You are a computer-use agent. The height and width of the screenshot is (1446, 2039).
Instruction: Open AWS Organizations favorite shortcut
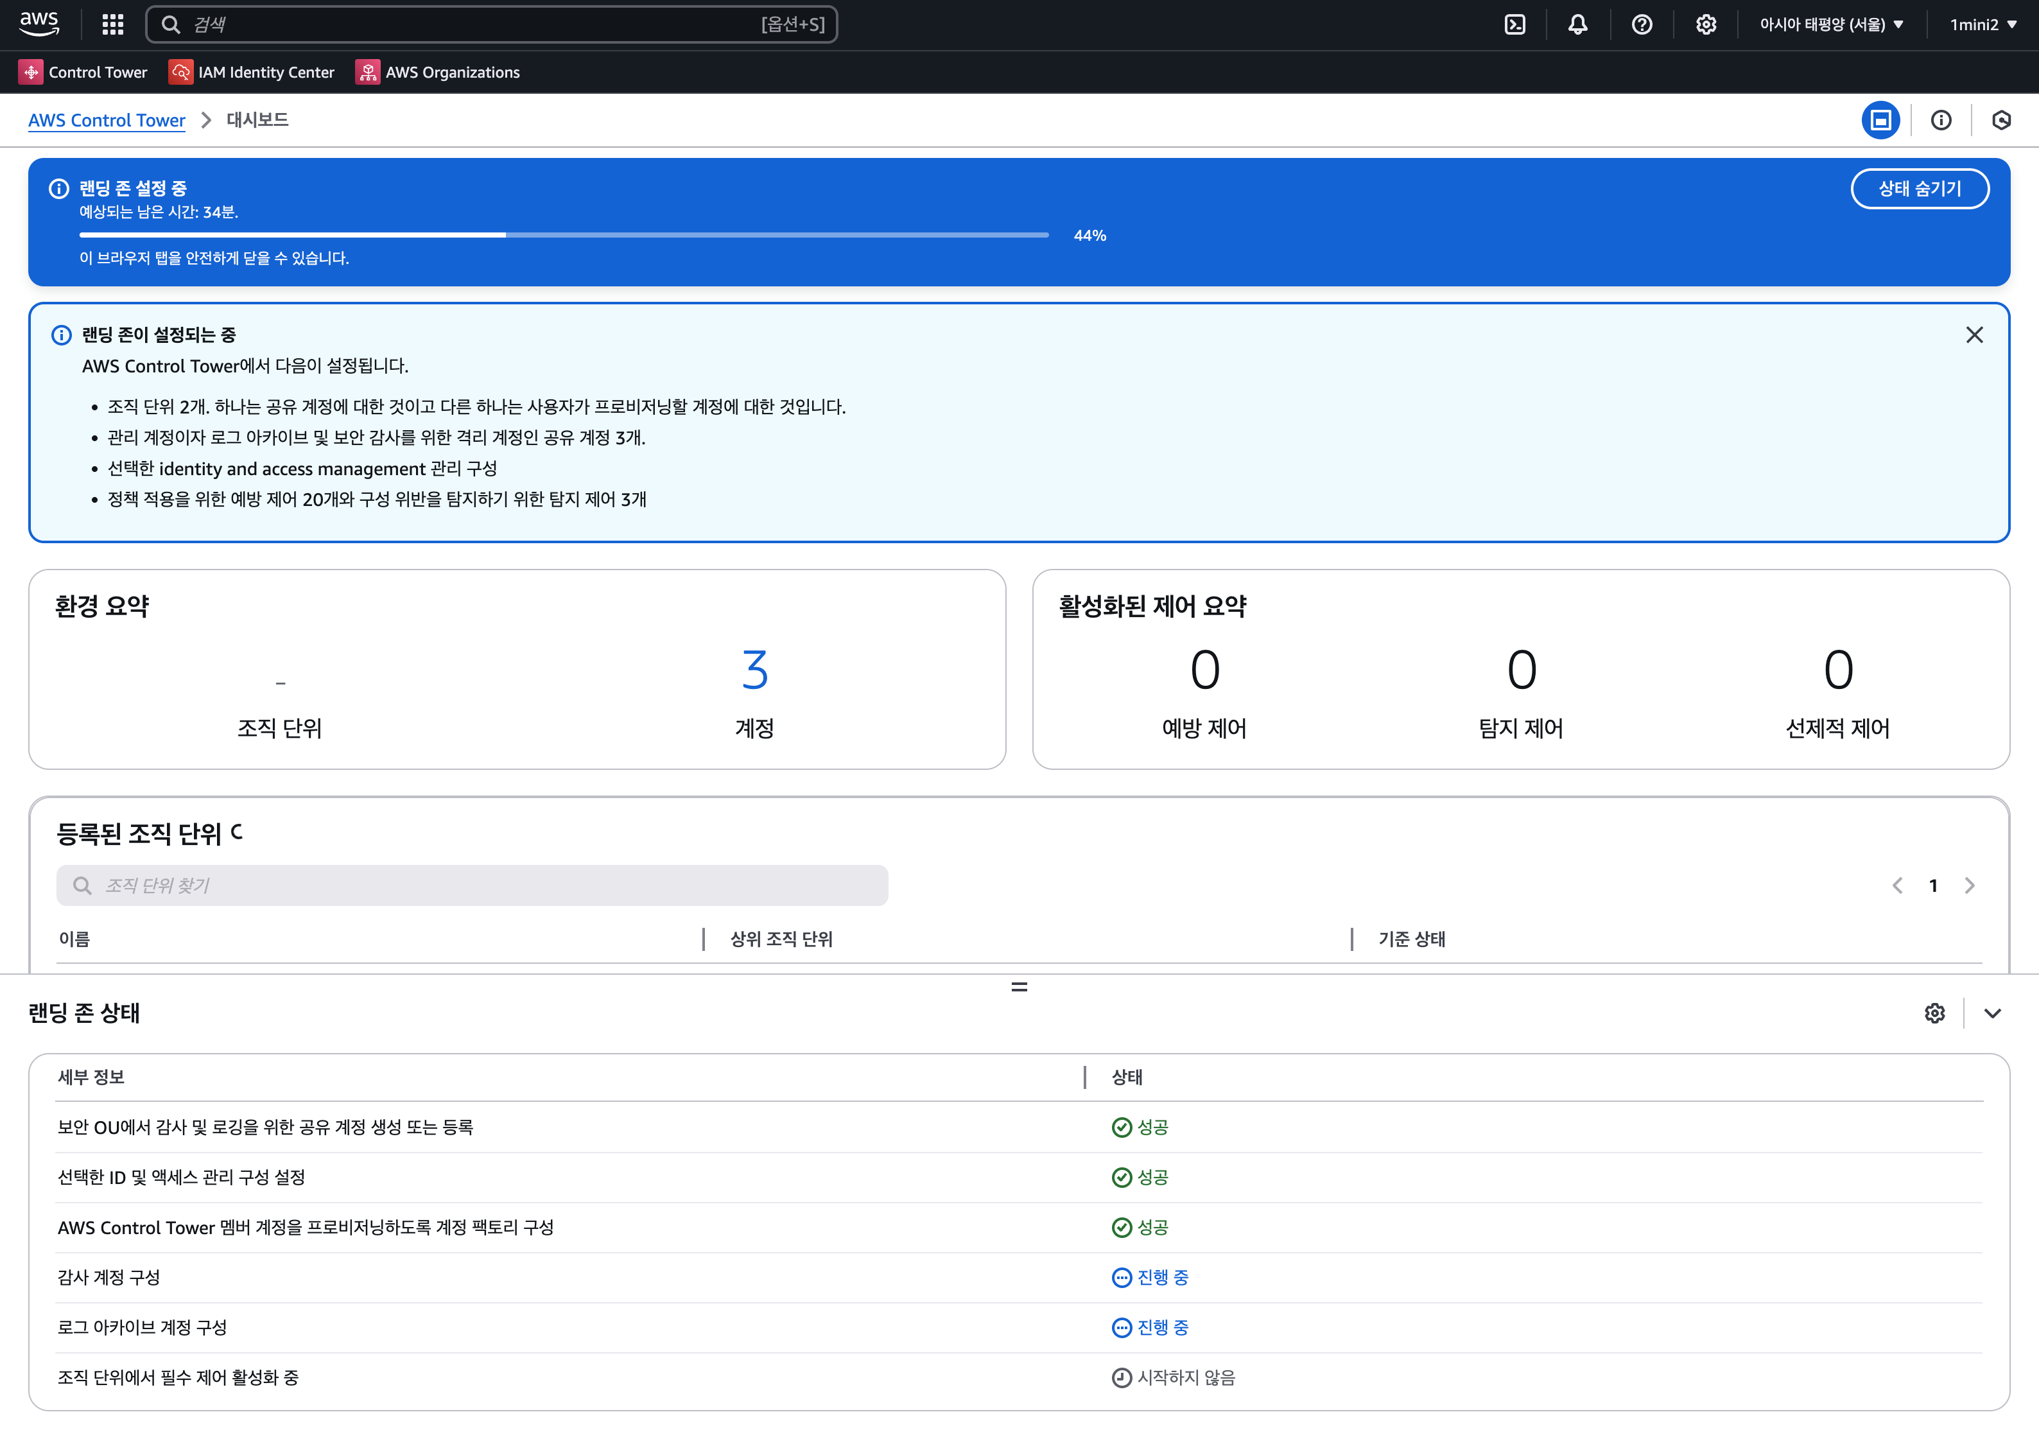[x=438, y=72]
